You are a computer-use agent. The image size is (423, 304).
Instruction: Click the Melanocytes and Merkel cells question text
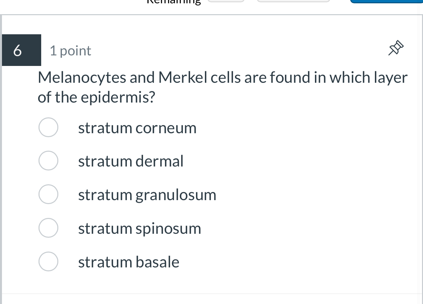223,78
